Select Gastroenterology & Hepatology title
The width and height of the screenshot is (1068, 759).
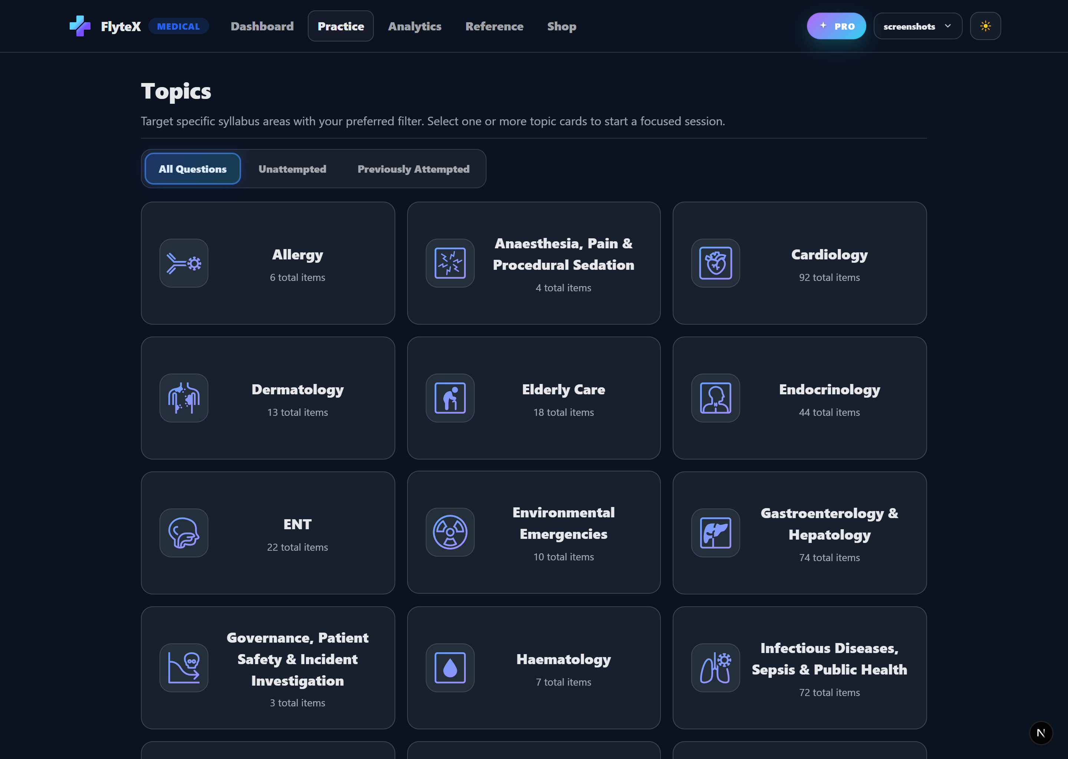[x=829, y=524]
